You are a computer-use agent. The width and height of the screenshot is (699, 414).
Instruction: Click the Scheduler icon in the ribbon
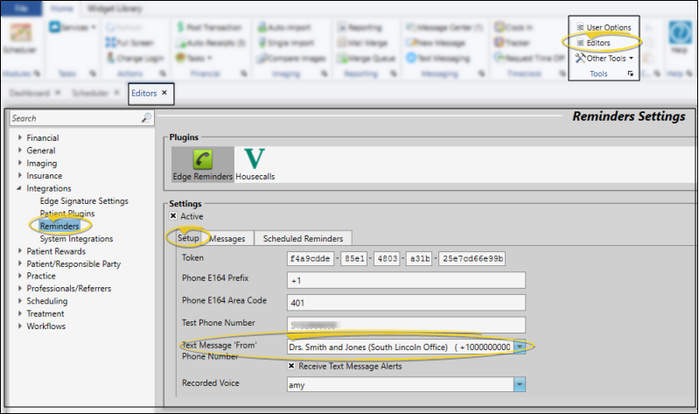point(14,38)
